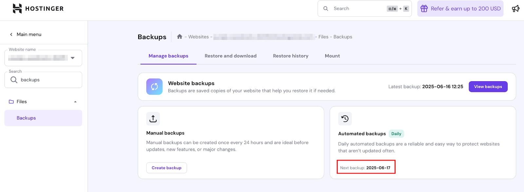Click the Automated backups history icon
Image resolution: width=524 pixels, height=192 pixels.
coord(345,119)
